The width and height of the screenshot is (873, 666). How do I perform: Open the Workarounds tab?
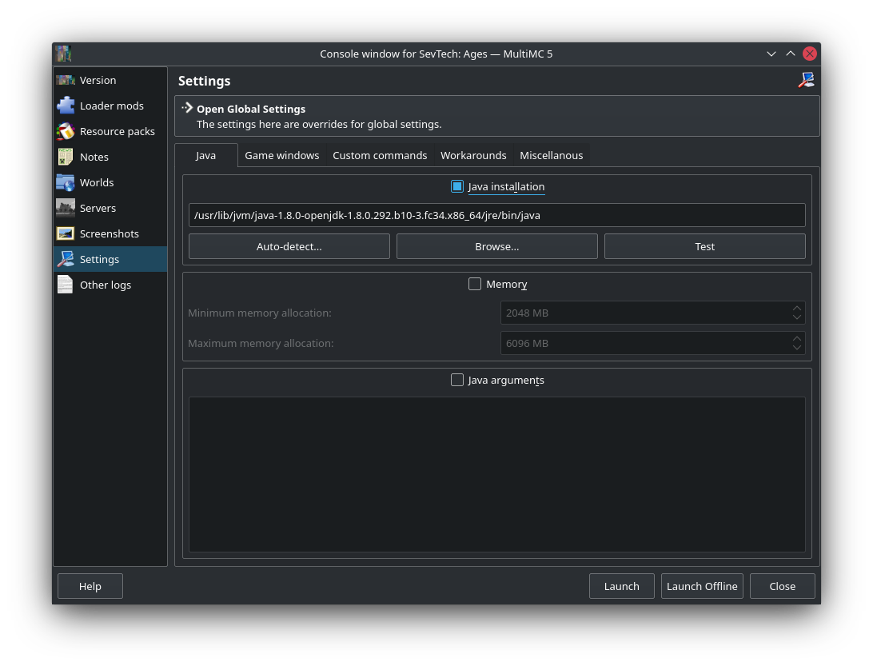click(473, 155)
